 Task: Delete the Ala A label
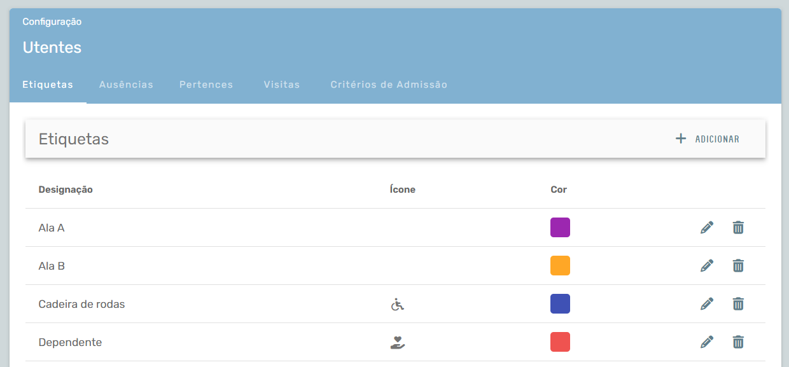(738, 228)
